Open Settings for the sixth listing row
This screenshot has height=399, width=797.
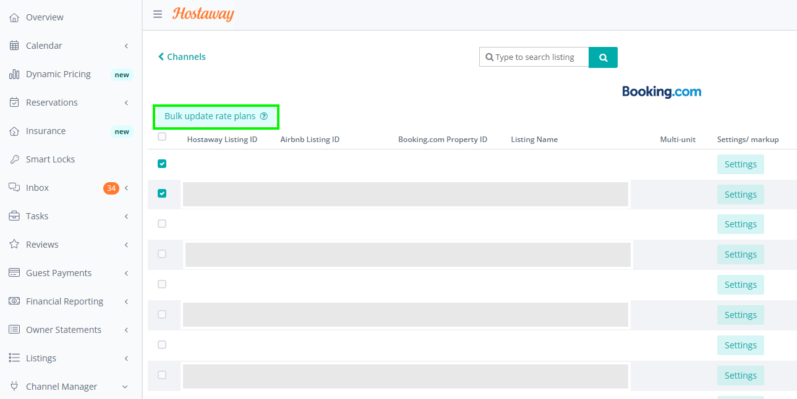pos(741,315)
